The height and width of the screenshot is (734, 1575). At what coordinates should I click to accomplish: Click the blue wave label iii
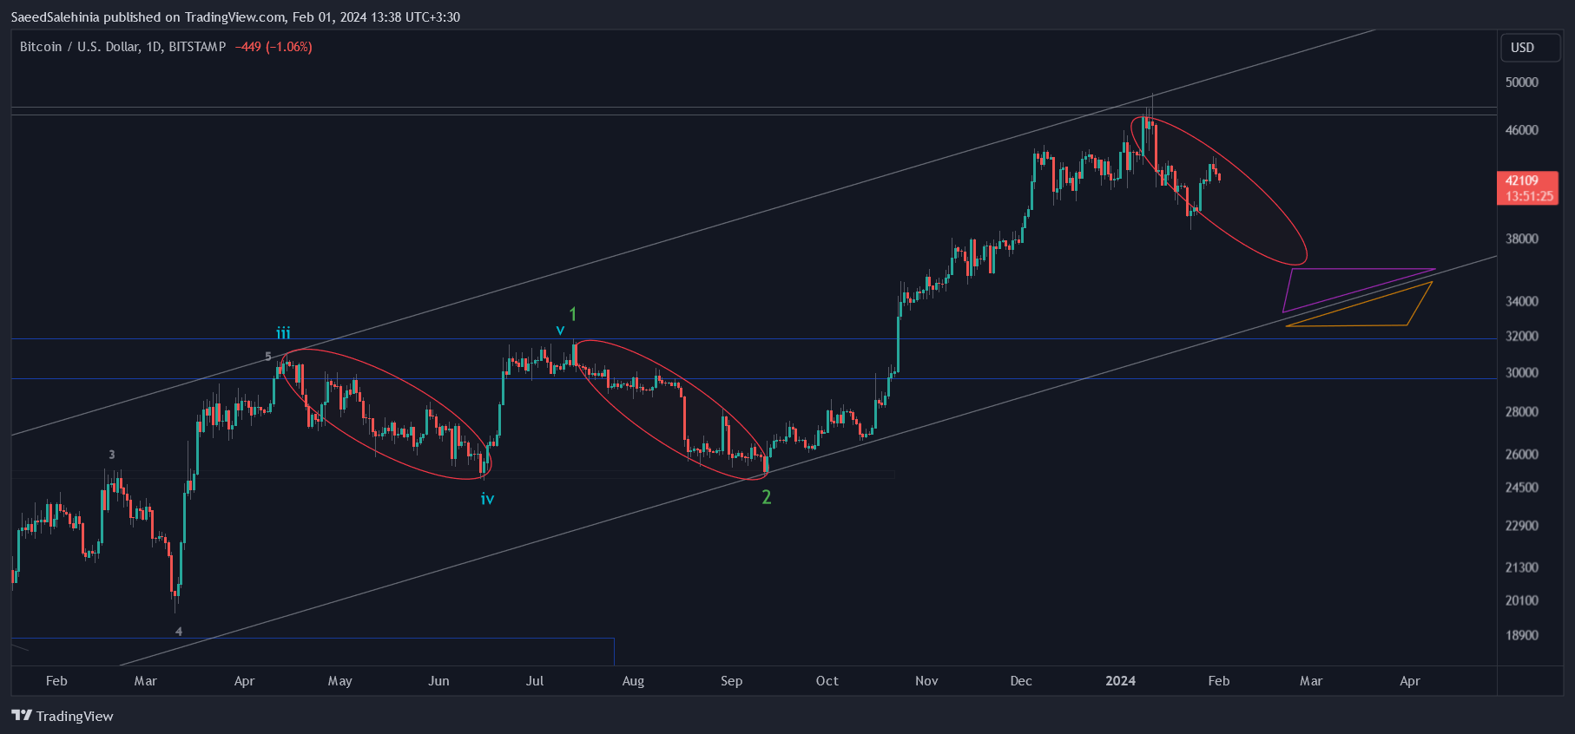coord(284,333)
